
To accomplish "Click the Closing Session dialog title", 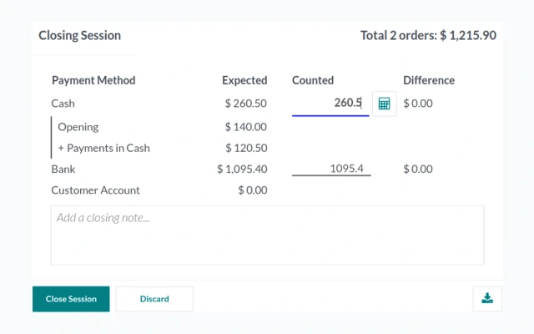I will pyautogui.click(x=80, y=35).
